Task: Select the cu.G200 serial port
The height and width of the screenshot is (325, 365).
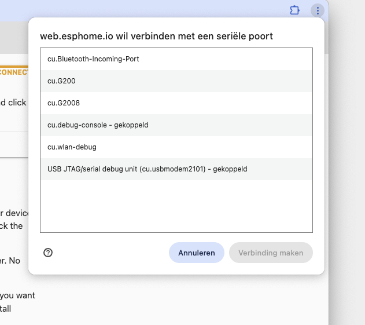Action: (176, 81)
